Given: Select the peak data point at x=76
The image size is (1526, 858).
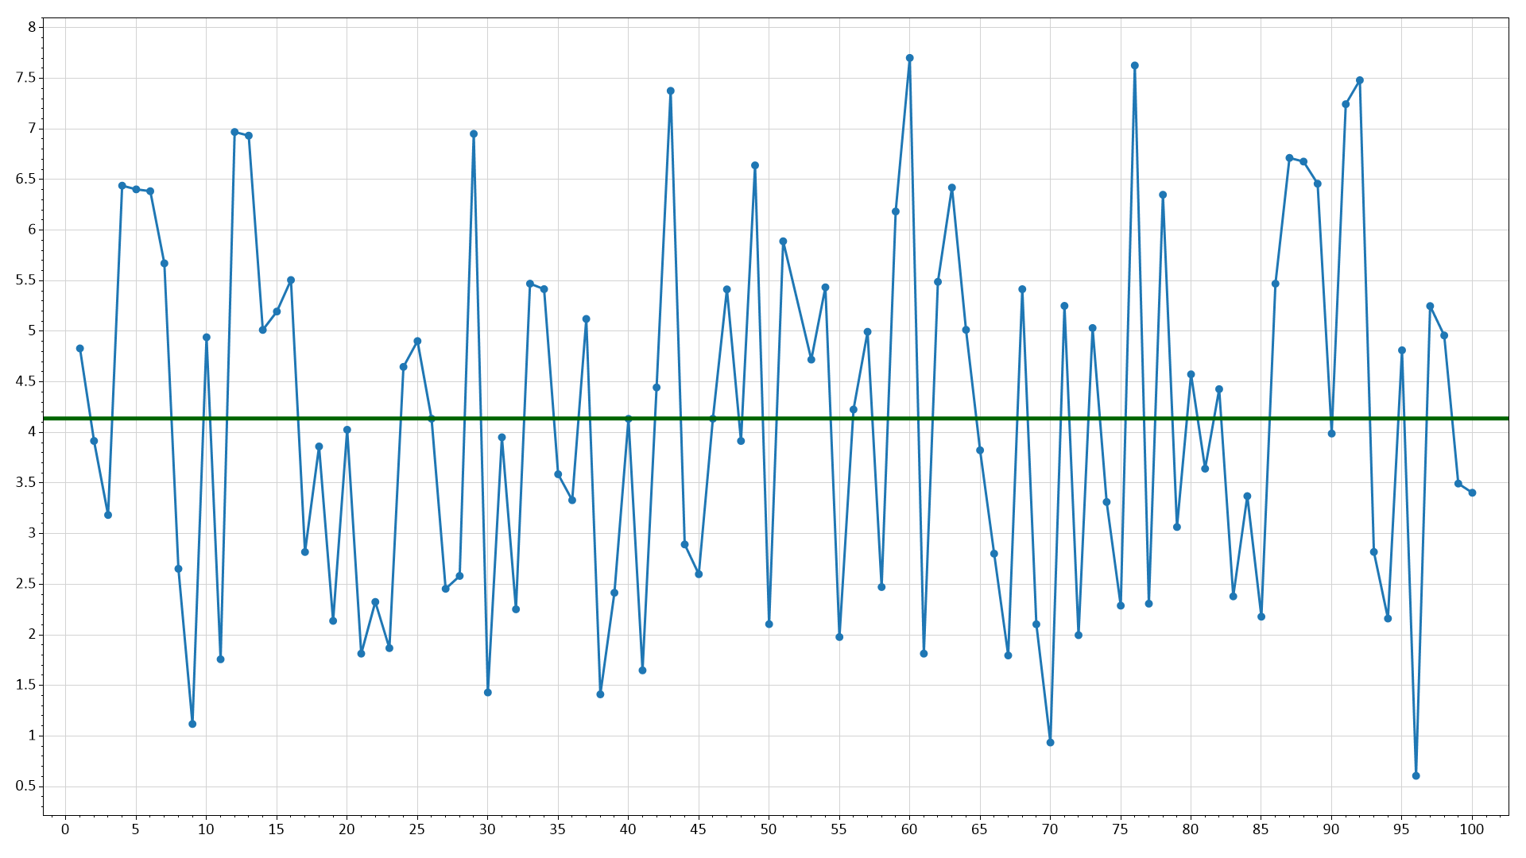Looking at the screenshot, I should click(1134, 66).
